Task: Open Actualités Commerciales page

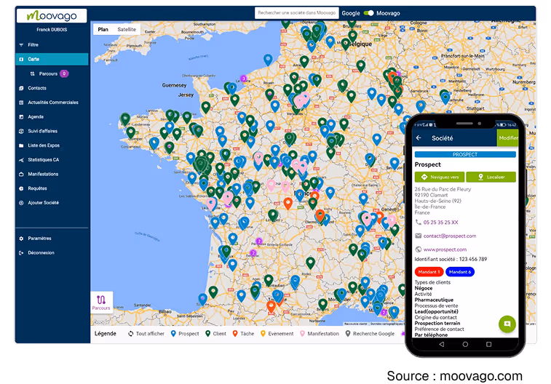Action: point(53,103)
